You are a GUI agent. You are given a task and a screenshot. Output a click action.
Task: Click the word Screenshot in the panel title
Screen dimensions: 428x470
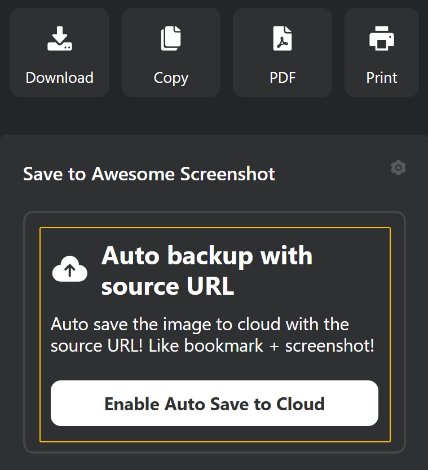(x=227, y=174)
